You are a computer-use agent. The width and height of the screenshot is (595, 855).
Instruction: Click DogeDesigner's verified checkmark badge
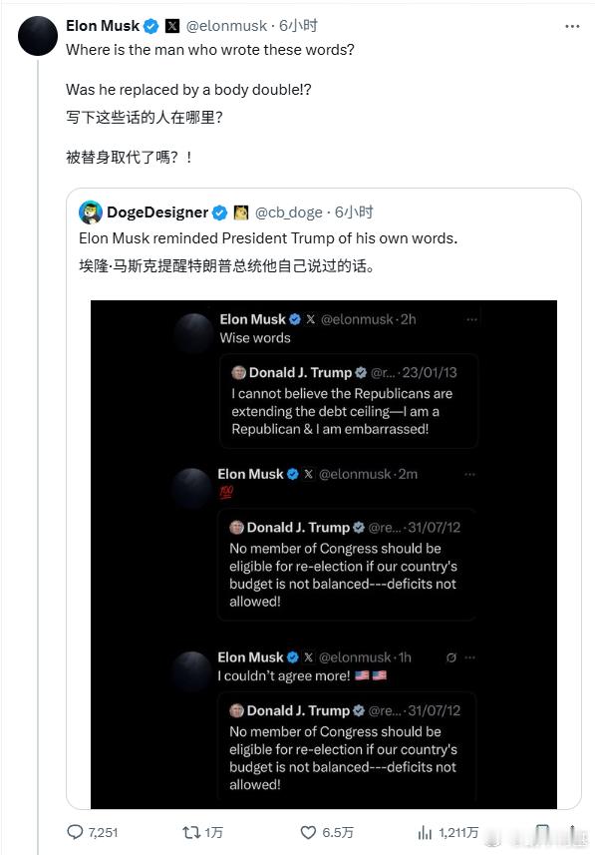(x=219, y=213)
